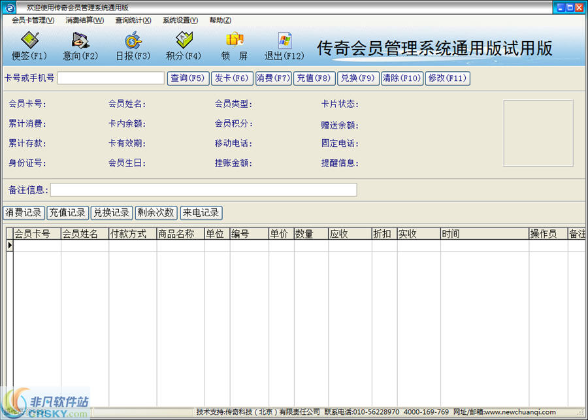Click the 充值(F8) button

coord(314,78)
